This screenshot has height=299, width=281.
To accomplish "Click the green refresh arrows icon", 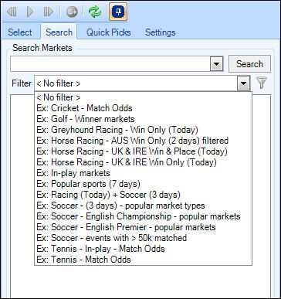I will [95, 12].
